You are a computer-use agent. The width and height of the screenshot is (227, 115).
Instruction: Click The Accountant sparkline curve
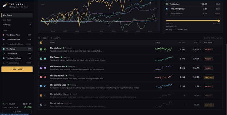[164, 68]
